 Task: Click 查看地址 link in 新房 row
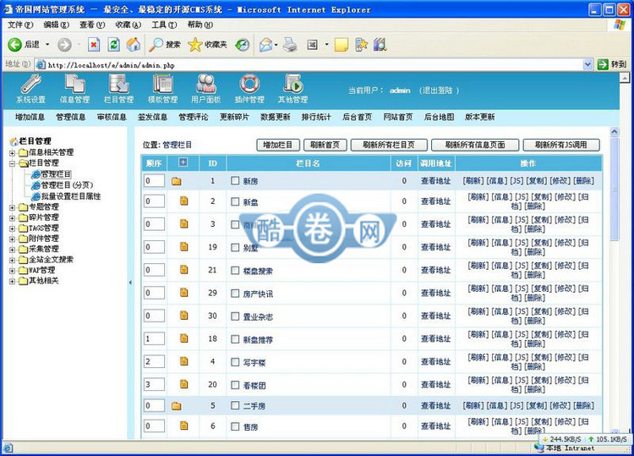436,181
